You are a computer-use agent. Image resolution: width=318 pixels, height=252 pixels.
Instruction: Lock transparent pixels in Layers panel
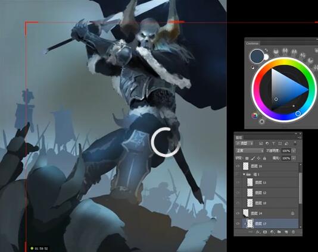(247, 158)
